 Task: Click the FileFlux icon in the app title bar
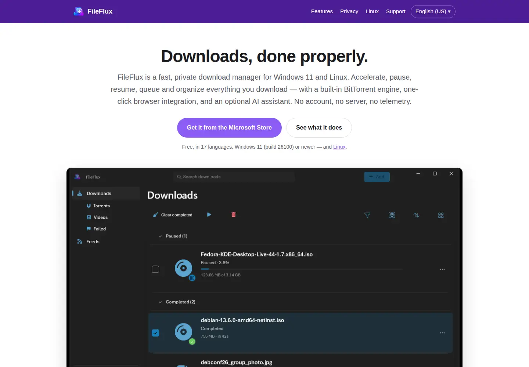pyautogui.click(x=77, y=177)
